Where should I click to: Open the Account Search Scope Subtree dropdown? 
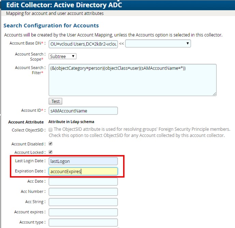point(62,56)
